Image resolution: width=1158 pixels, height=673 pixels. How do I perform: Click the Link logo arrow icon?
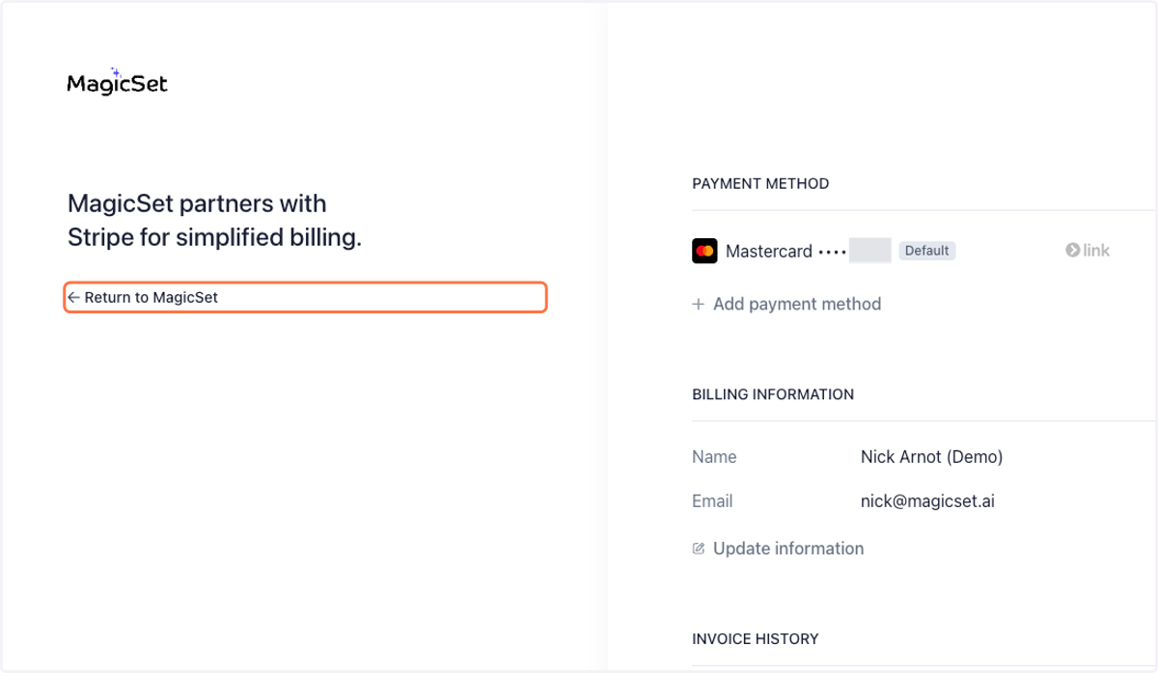pyautogui.click(x=1072, y=251)
